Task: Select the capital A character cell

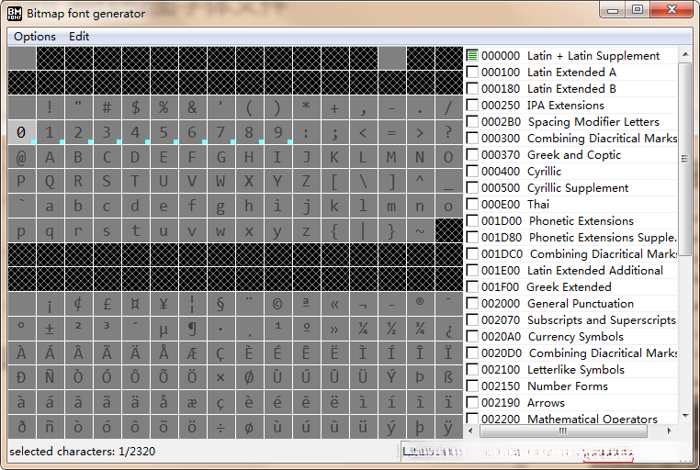Action: (x=50, y=157)
